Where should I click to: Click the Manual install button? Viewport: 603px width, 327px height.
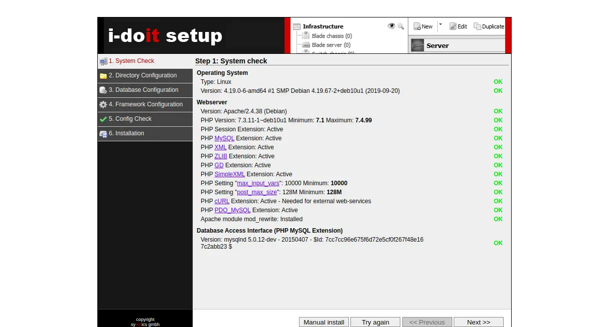pyautogui.click(x=324, y=322)
